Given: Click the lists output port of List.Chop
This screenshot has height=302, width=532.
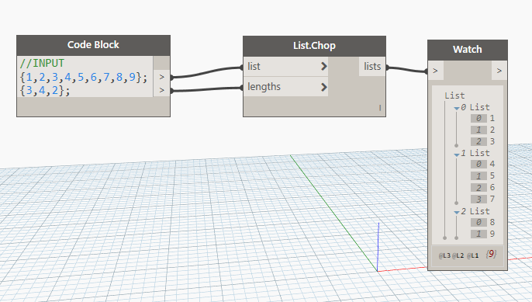Looking at the screenshot, I should point(372,66).
